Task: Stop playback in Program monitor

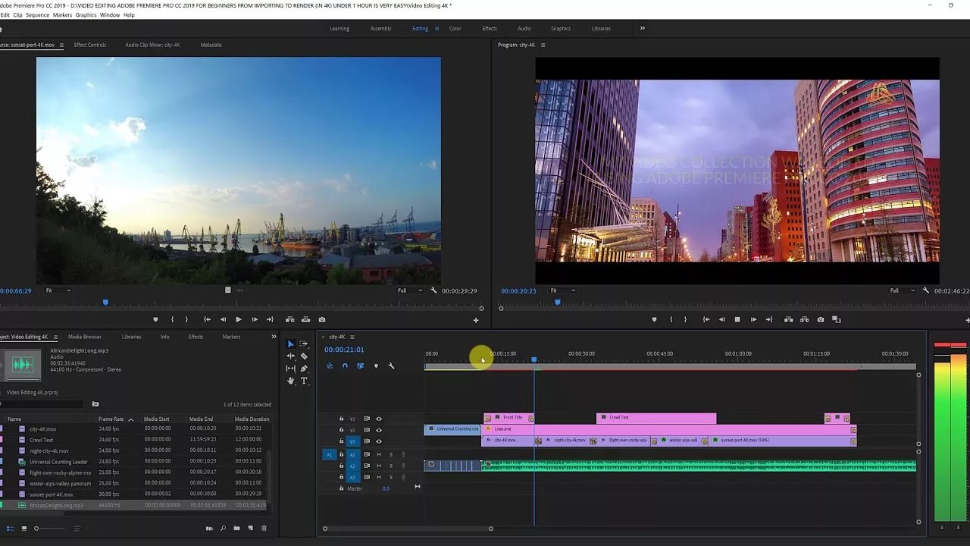Action: click(x=737, y=319)
